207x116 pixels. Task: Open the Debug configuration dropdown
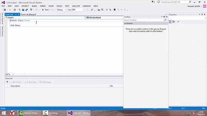coord(61,10)
